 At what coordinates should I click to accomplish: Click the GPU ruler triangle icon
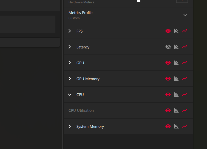[x=176, y=63]
